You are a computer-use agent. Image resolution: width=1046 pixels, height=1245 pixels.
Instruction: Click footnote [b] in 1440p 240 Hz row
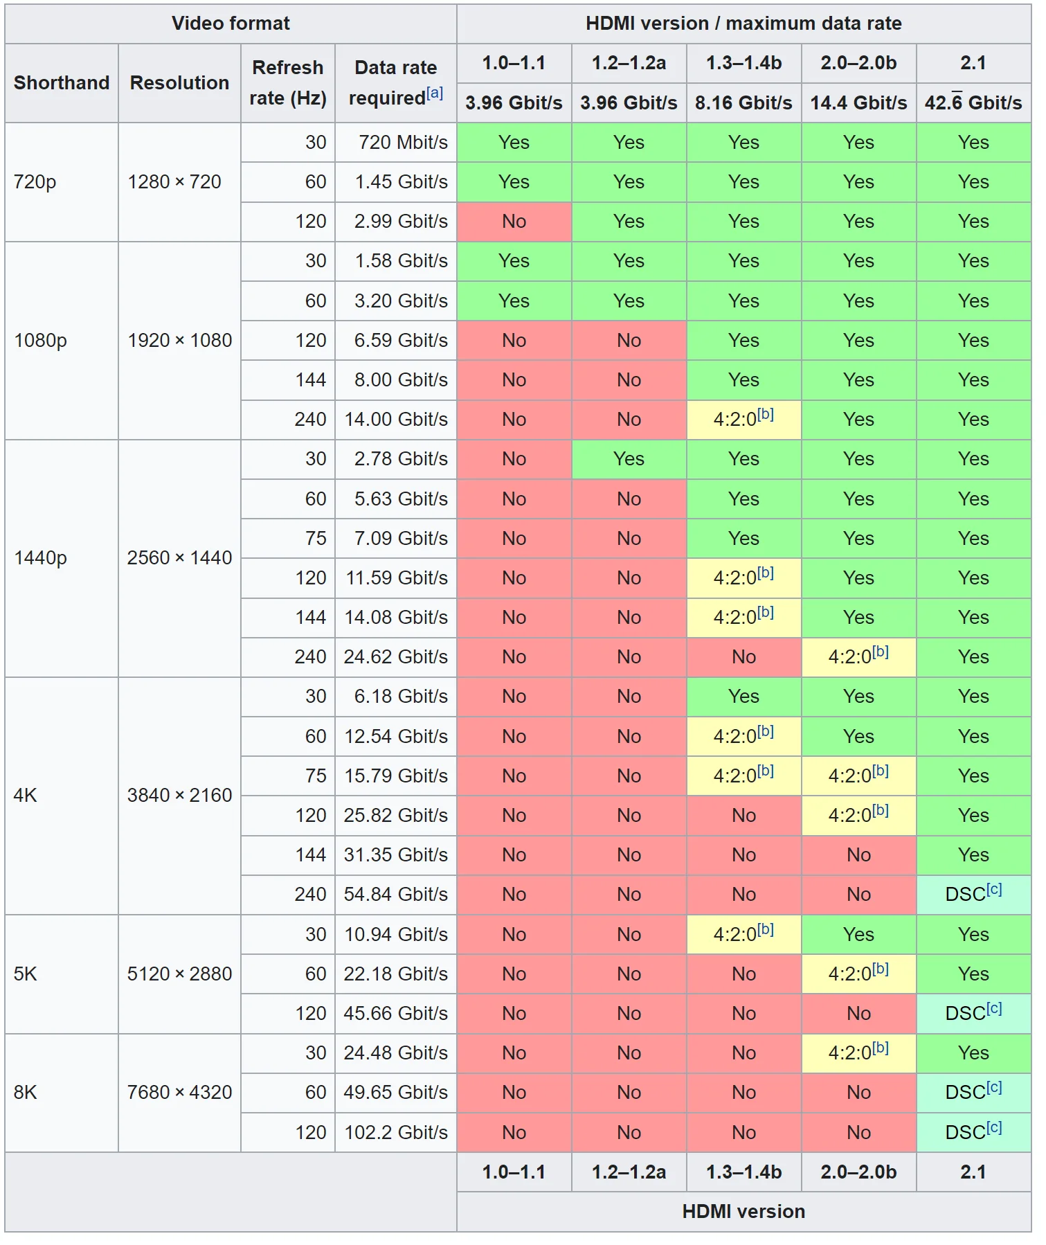tap(880, 652)
